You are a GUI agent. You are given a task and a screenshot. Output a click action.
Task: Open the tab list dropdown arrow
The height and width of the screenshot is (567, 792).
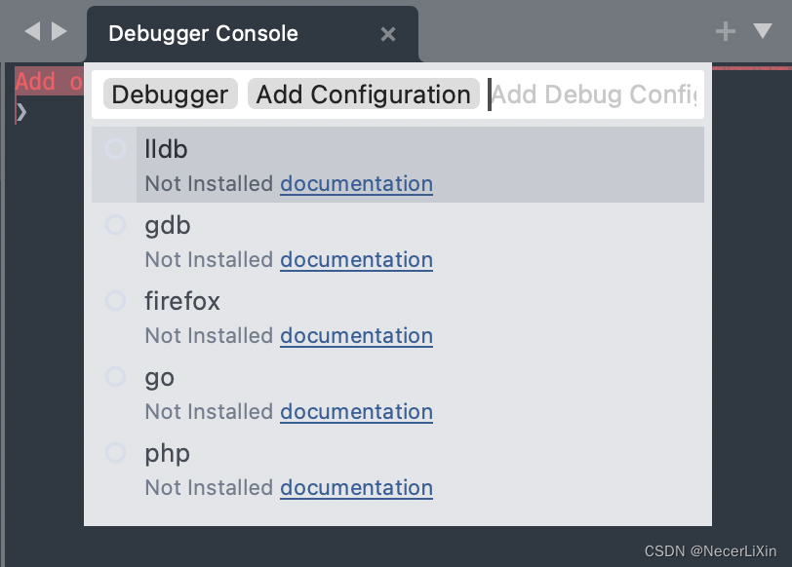pos(763,31)
